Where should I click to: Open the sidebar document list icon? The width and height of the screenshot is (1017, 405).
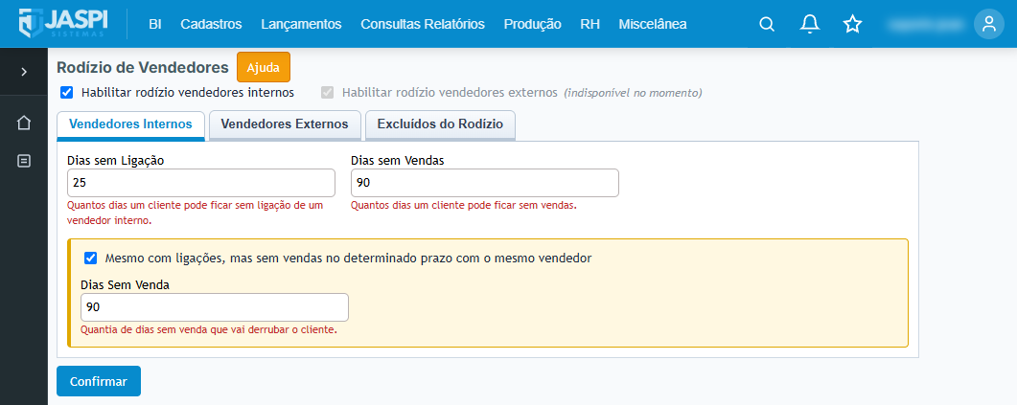(x=24, y=161)
